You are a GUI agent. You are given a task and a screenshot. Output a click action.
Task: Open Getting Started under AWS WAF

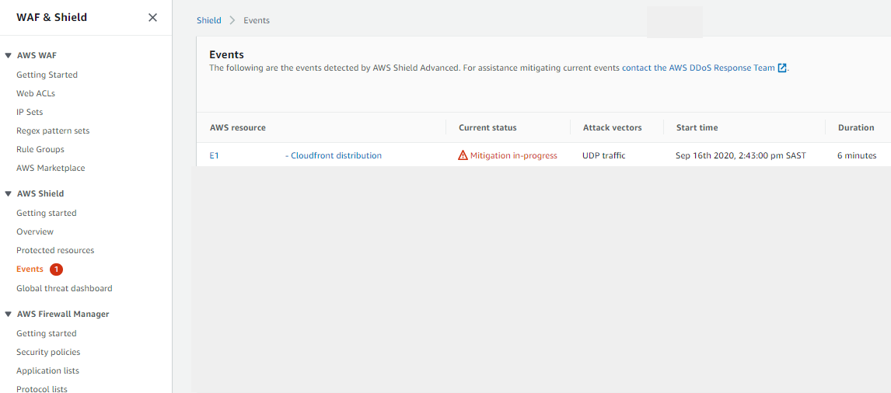[x=47, y=75]
